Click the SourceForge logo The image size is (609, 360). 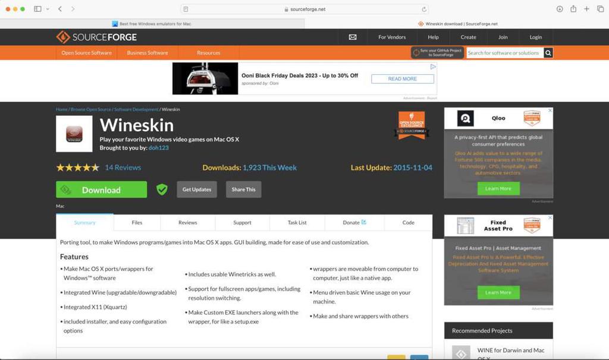(96, 37)
